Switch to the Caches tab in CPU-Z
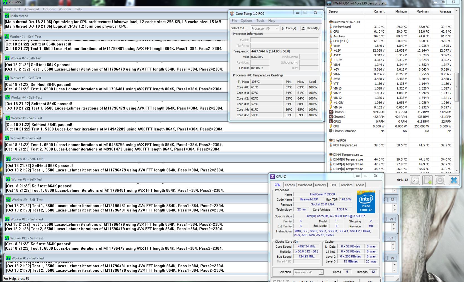This screenshot has height=282, width=464. pos(290,185)
